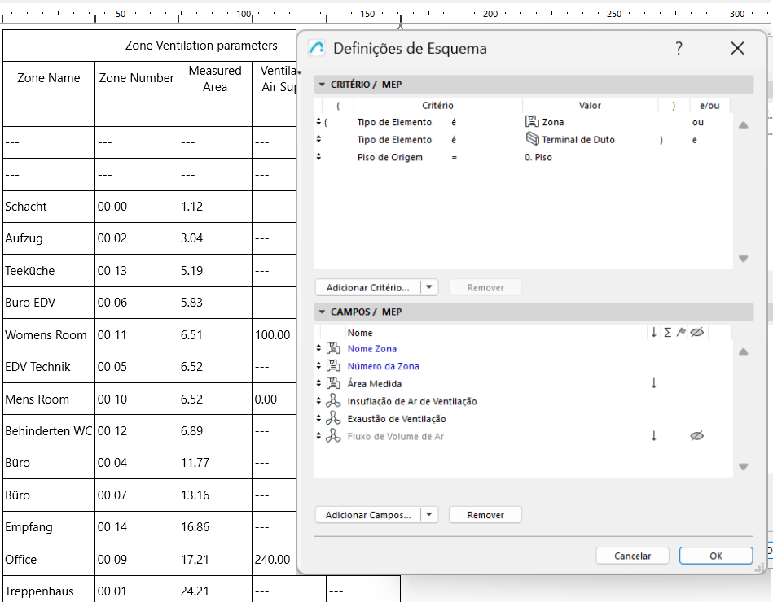Viewport: 773px width, 602px height.
Task: Click the Valor column header
Action: point(590,106)
